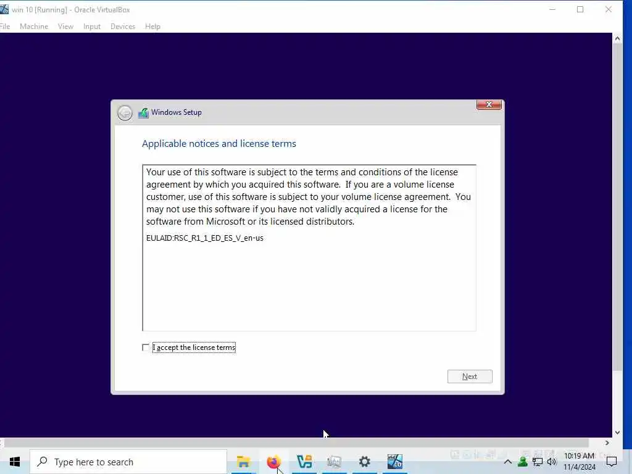Viewport: 632px width, 474px height.
Task: Open the Devices menu
Action: (123, 26)
